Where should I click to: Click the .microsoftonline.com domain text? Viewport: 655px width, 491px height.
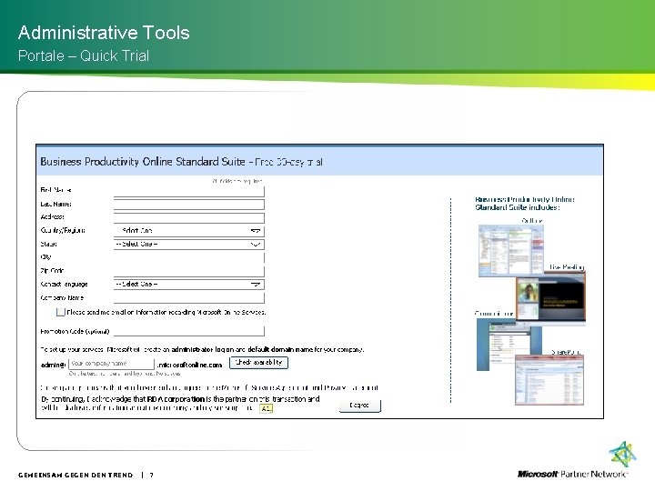189,365
